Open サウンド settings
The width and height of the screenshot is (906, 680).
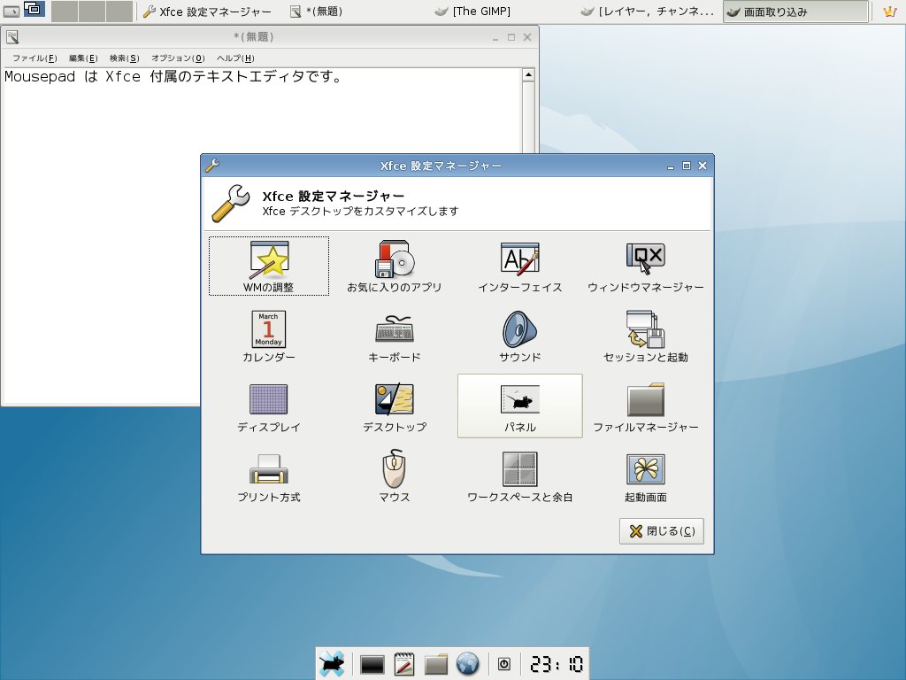[519, 336]
